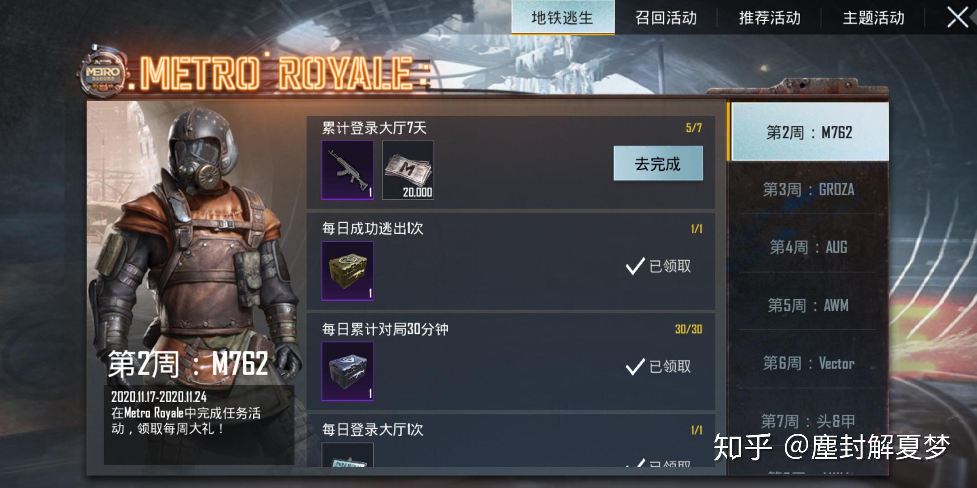Open the blue supply crate reward icon
977x488 pixels.
(x=347, y=371)
